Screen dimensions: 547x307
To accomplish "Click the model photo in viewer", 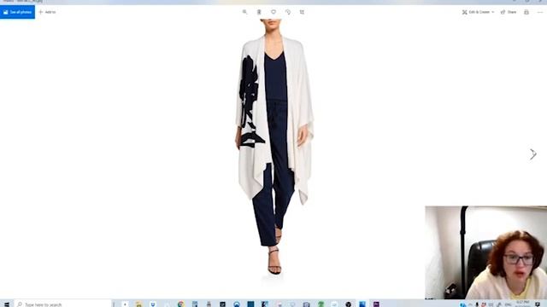I will pos(274,148).
